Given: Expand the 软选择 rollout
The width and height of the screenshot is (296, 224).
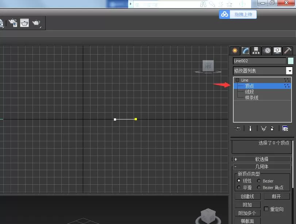Looking at the screenshot, I should (x=262, y=159).
